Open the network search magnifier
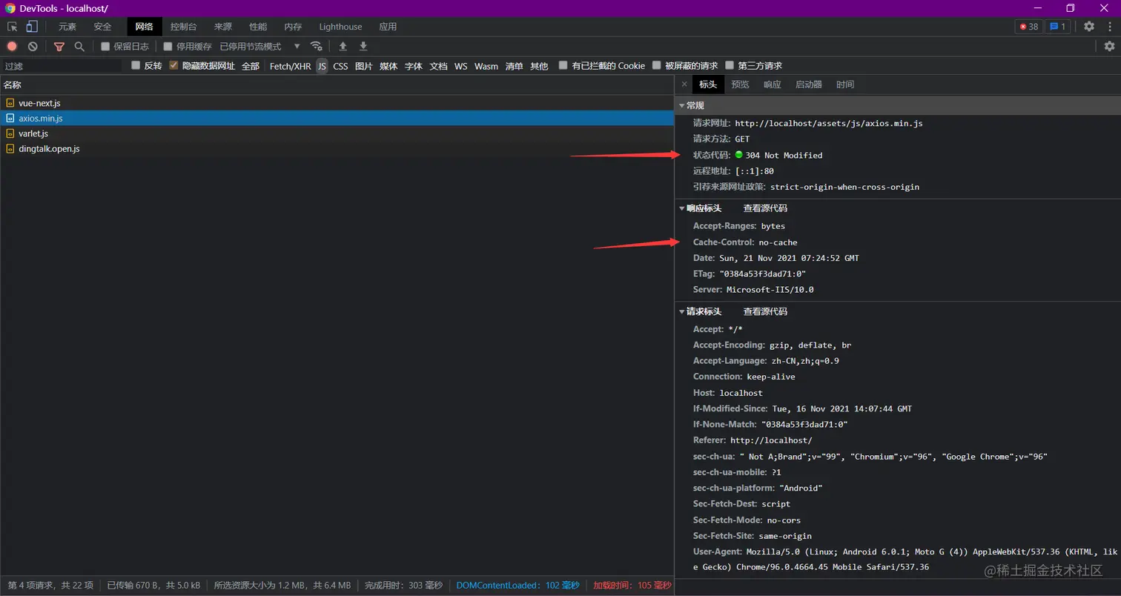 point(79,46)
